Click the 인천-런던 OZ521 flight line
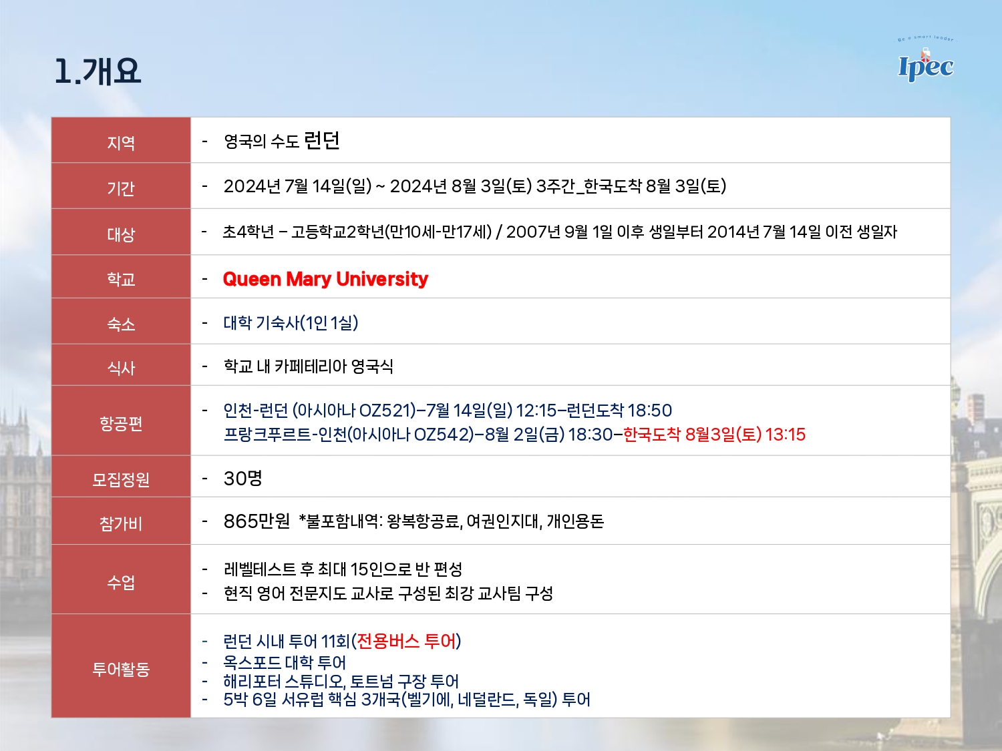This screenshot has width=1002, height=751. pyautogui.click(x=448, y=410)
